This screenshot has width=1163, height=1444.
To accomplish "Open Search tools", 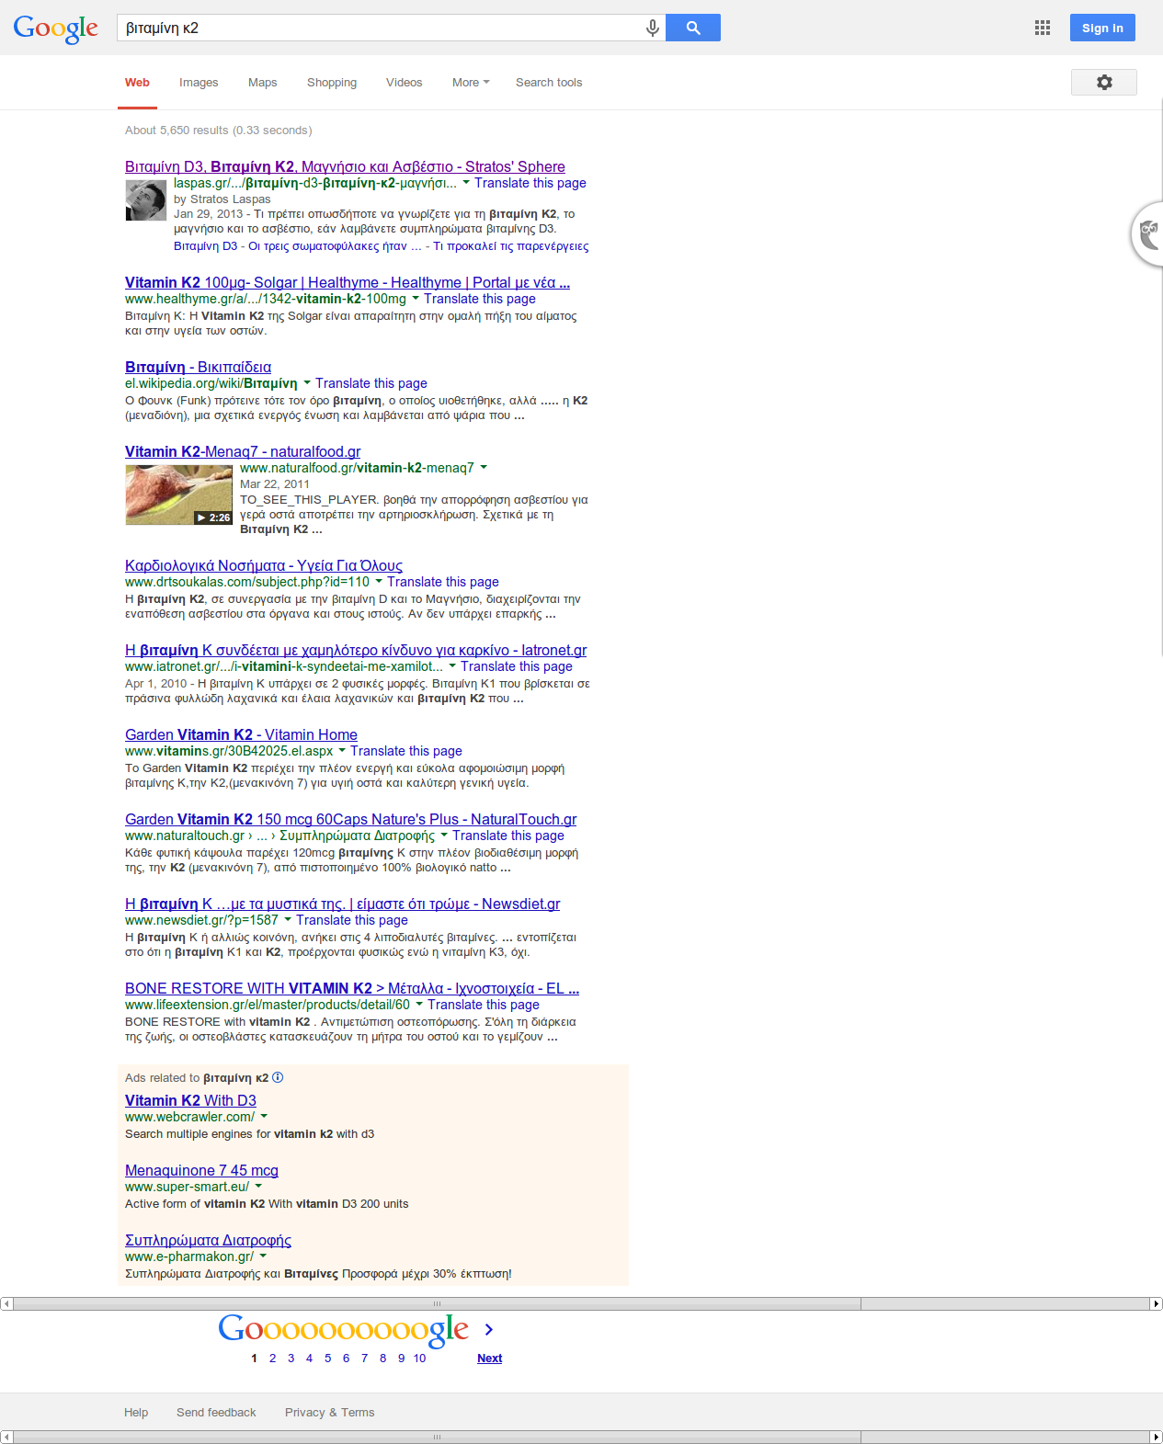I will [x=549, y=82].
